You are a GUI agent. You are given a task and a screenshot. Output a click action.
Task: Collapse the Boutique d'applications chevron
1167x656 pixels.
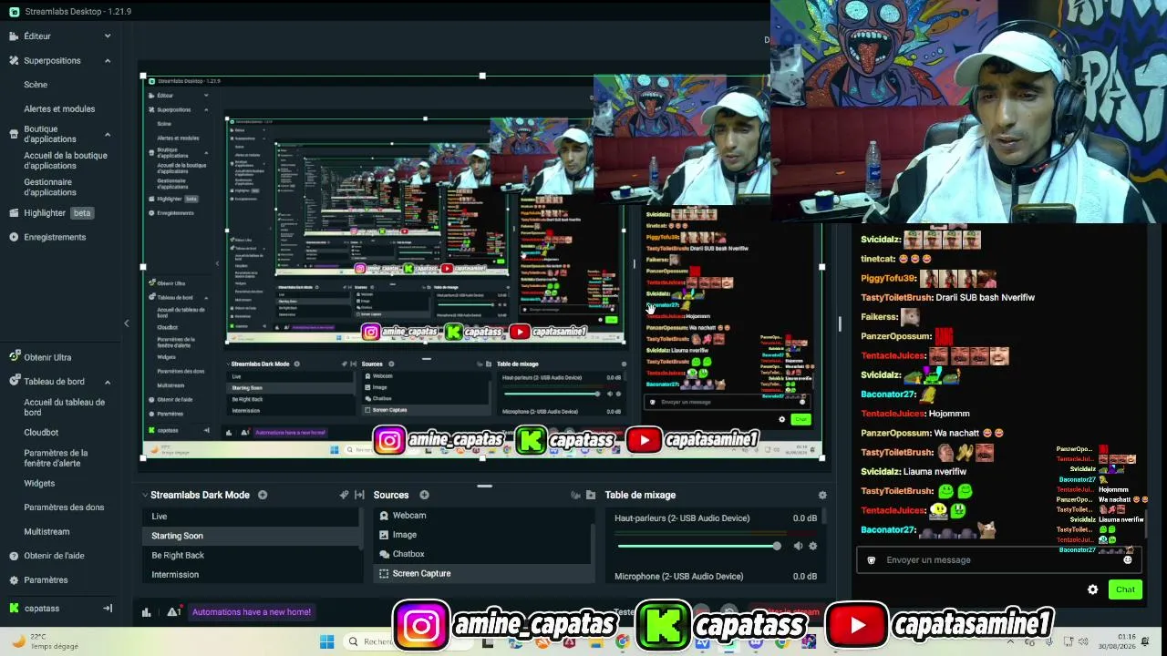[x=108, y=134]
